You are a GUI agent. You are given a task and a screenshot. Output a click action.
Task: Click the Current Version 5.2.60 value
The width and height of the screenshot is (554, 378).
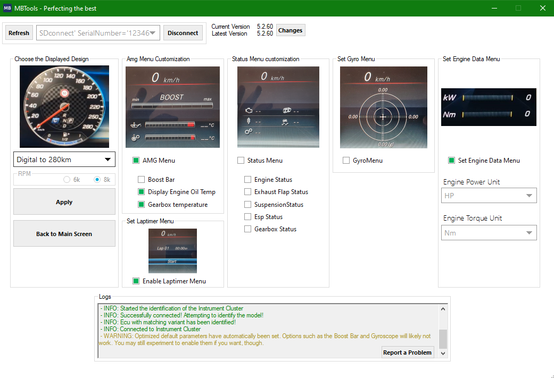(x=265, y=27)
